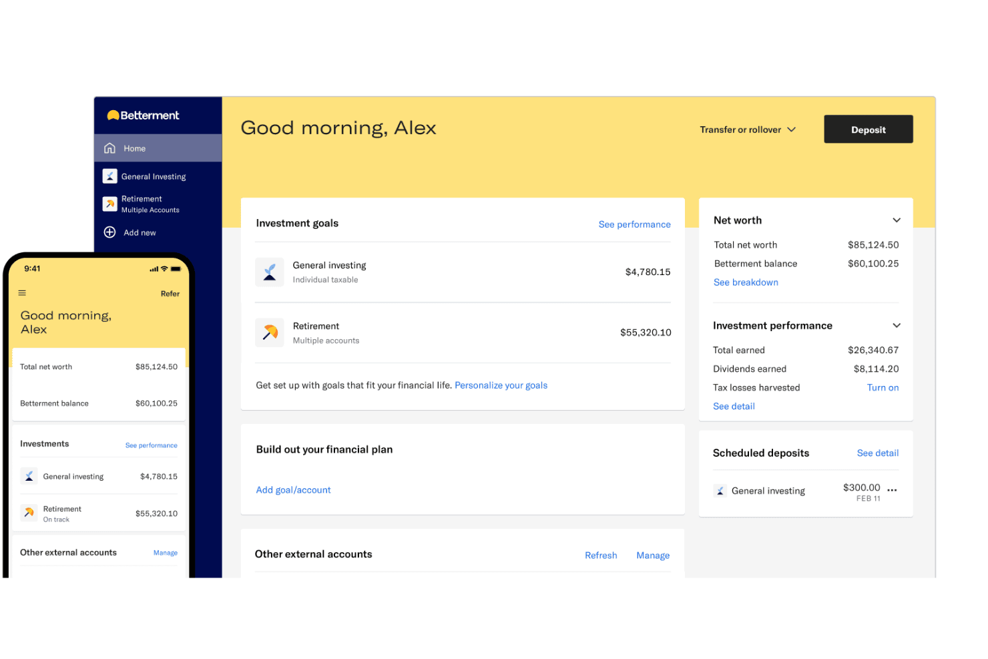Open See detail for Scheduled deposits
Image resolution: width=988 pixels, height=659 pixels.
tap(877, 453)
